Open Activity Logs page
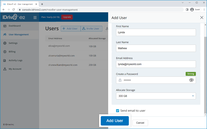The width and height of the screenshot is (207, 129). click(x=15, y=60)
